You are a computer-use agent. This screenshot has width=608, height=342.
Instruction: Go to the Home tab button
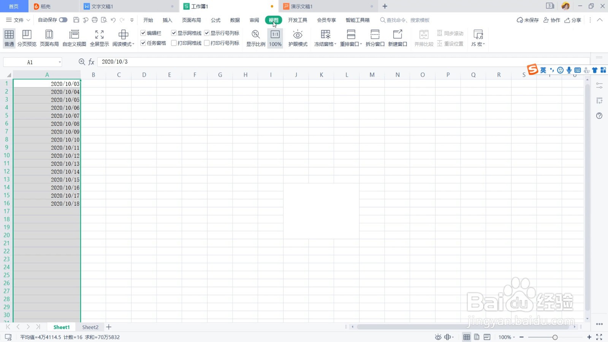[14, 6]
